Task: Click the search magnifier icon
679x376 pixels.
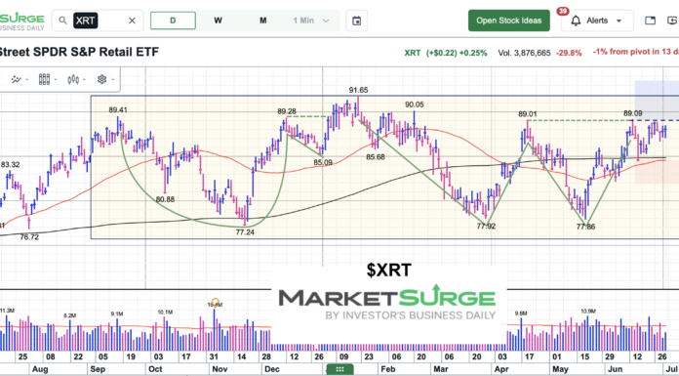Action: pyautogui.click(x=62, y=21)
